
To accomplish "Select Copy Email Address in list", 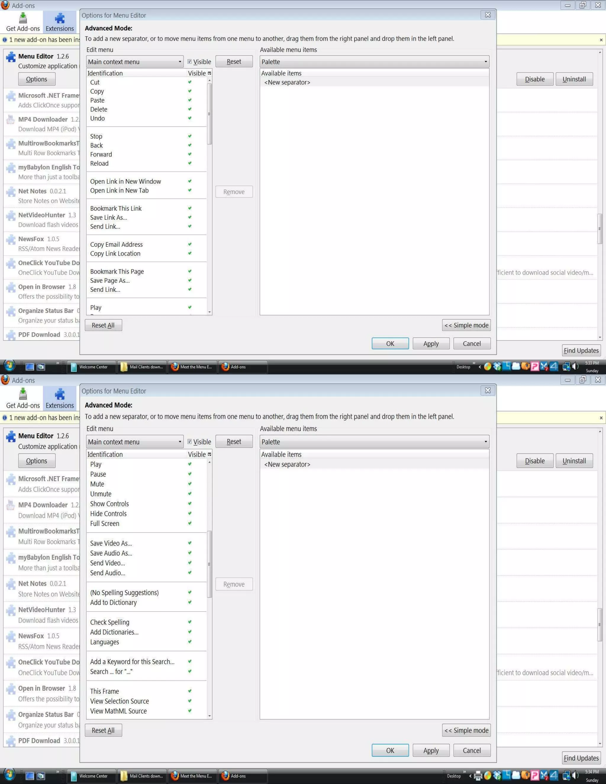I will coord(116,244).
